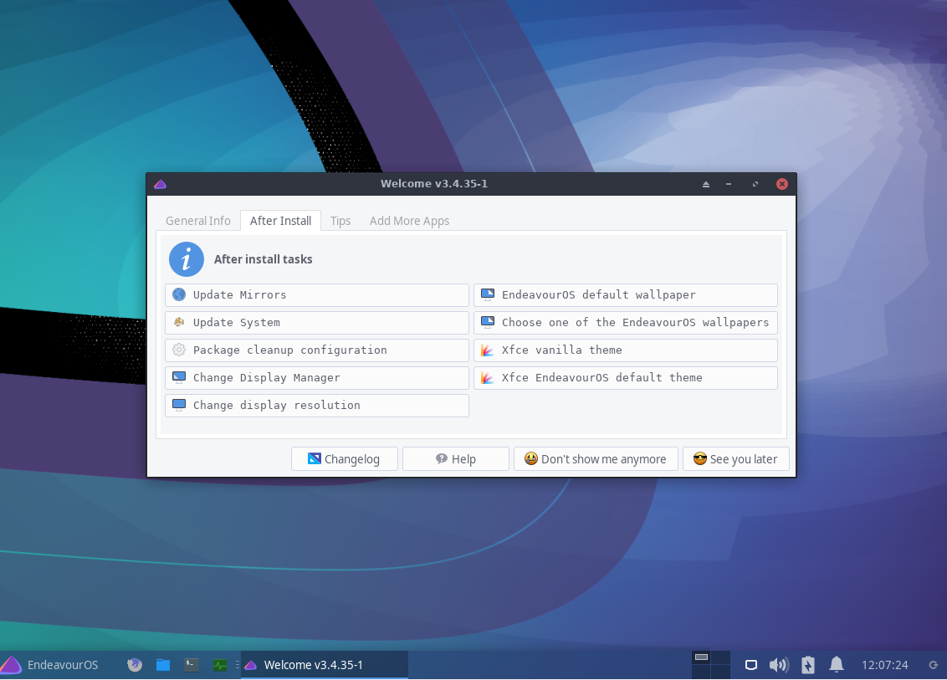Shade the Welcome window with the roll-up arrow
Viewport: 947px width, 680px height.
pos(706,184)
